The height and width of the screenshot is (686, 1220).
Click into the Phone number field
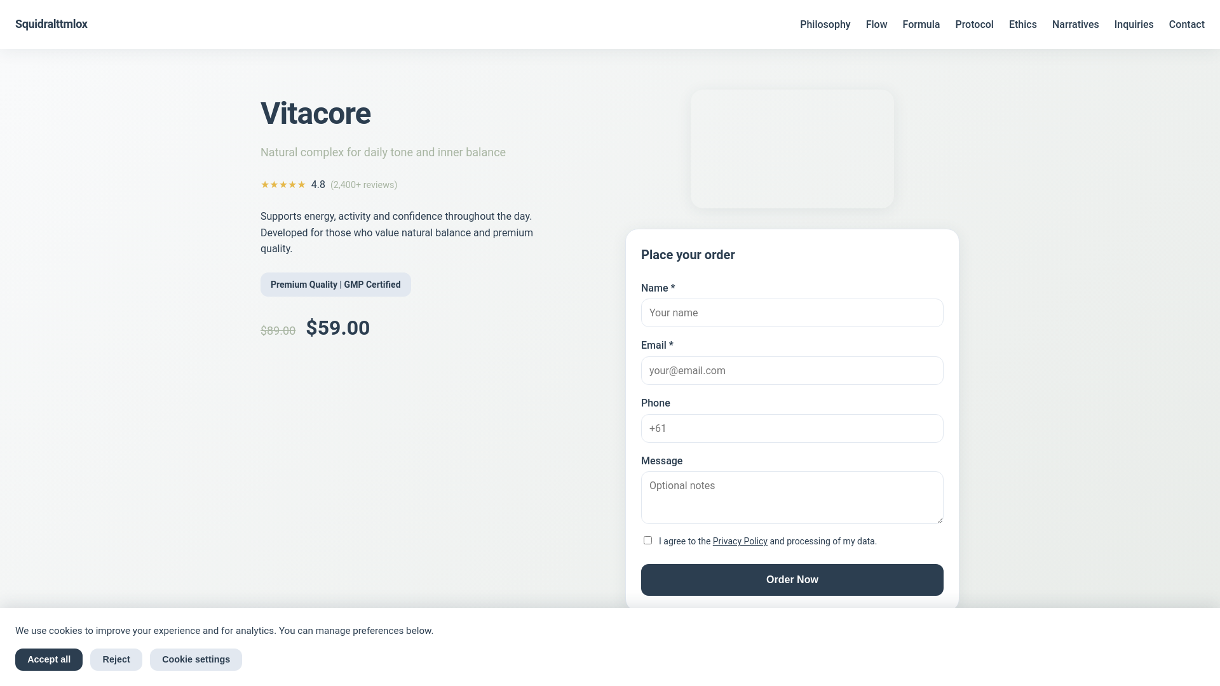tap(792, 429)
